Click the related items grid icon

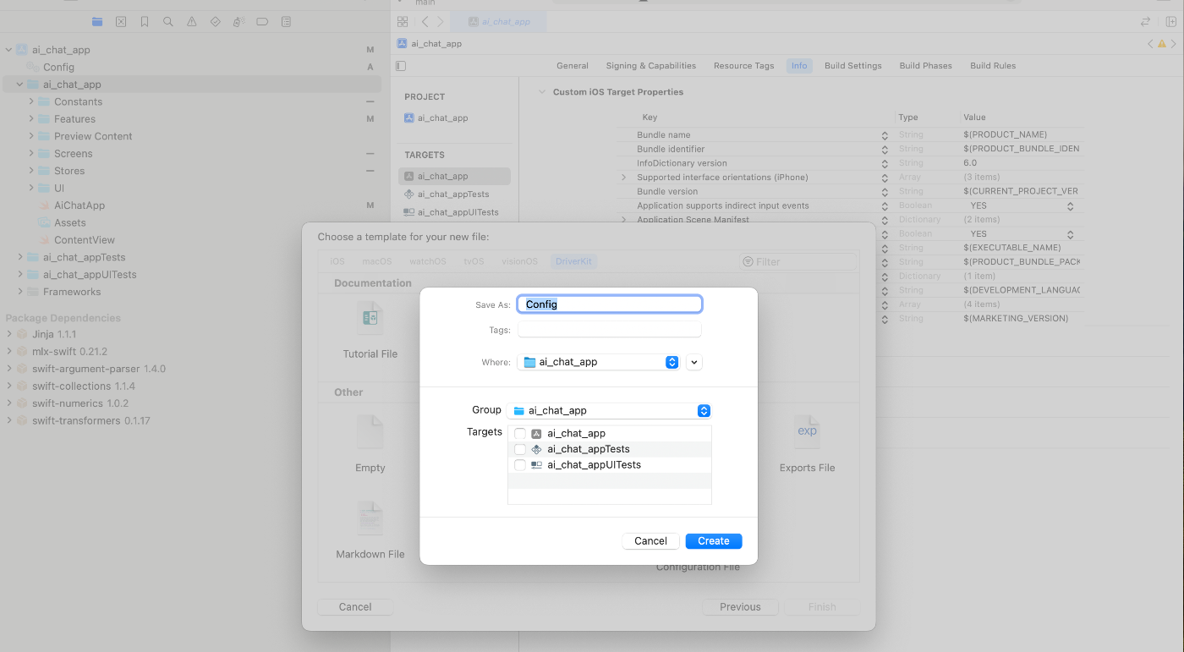[x=403, y=22]
